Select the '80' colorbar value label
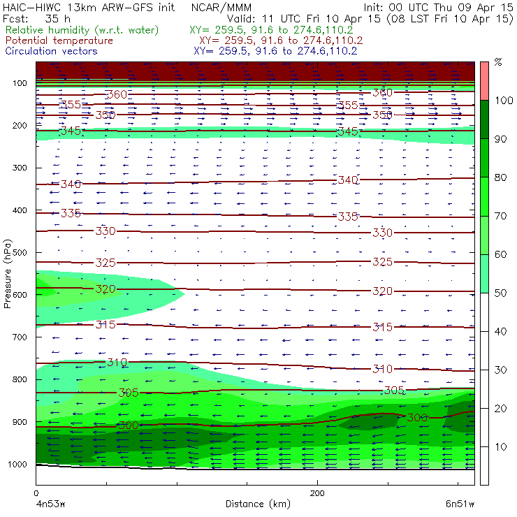The width and height of the screenshot is (517, 517). [500, 177]
